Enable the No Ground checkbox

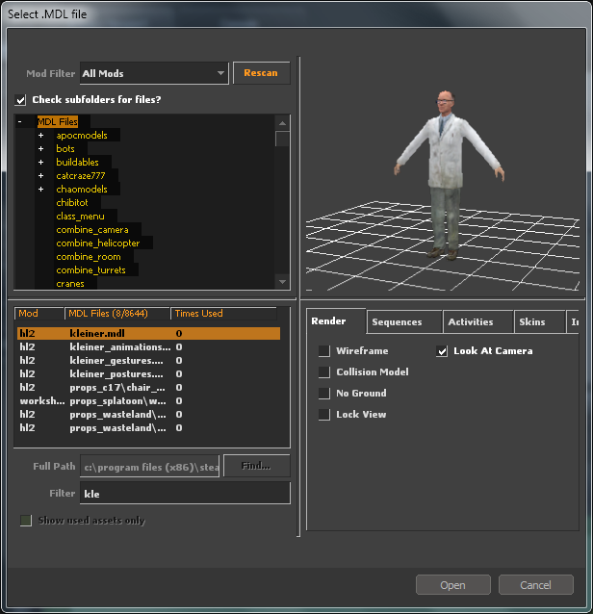click(324, 394)
